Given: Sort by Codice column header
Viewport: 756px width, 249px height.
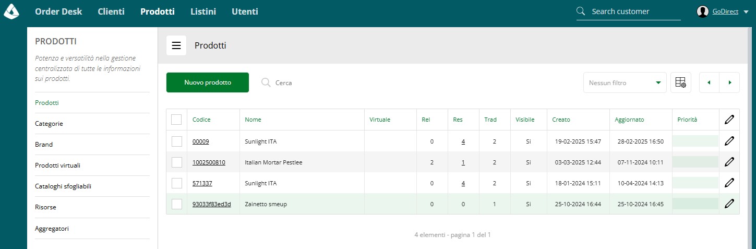Looking at the screenshot, I should 201,120.
